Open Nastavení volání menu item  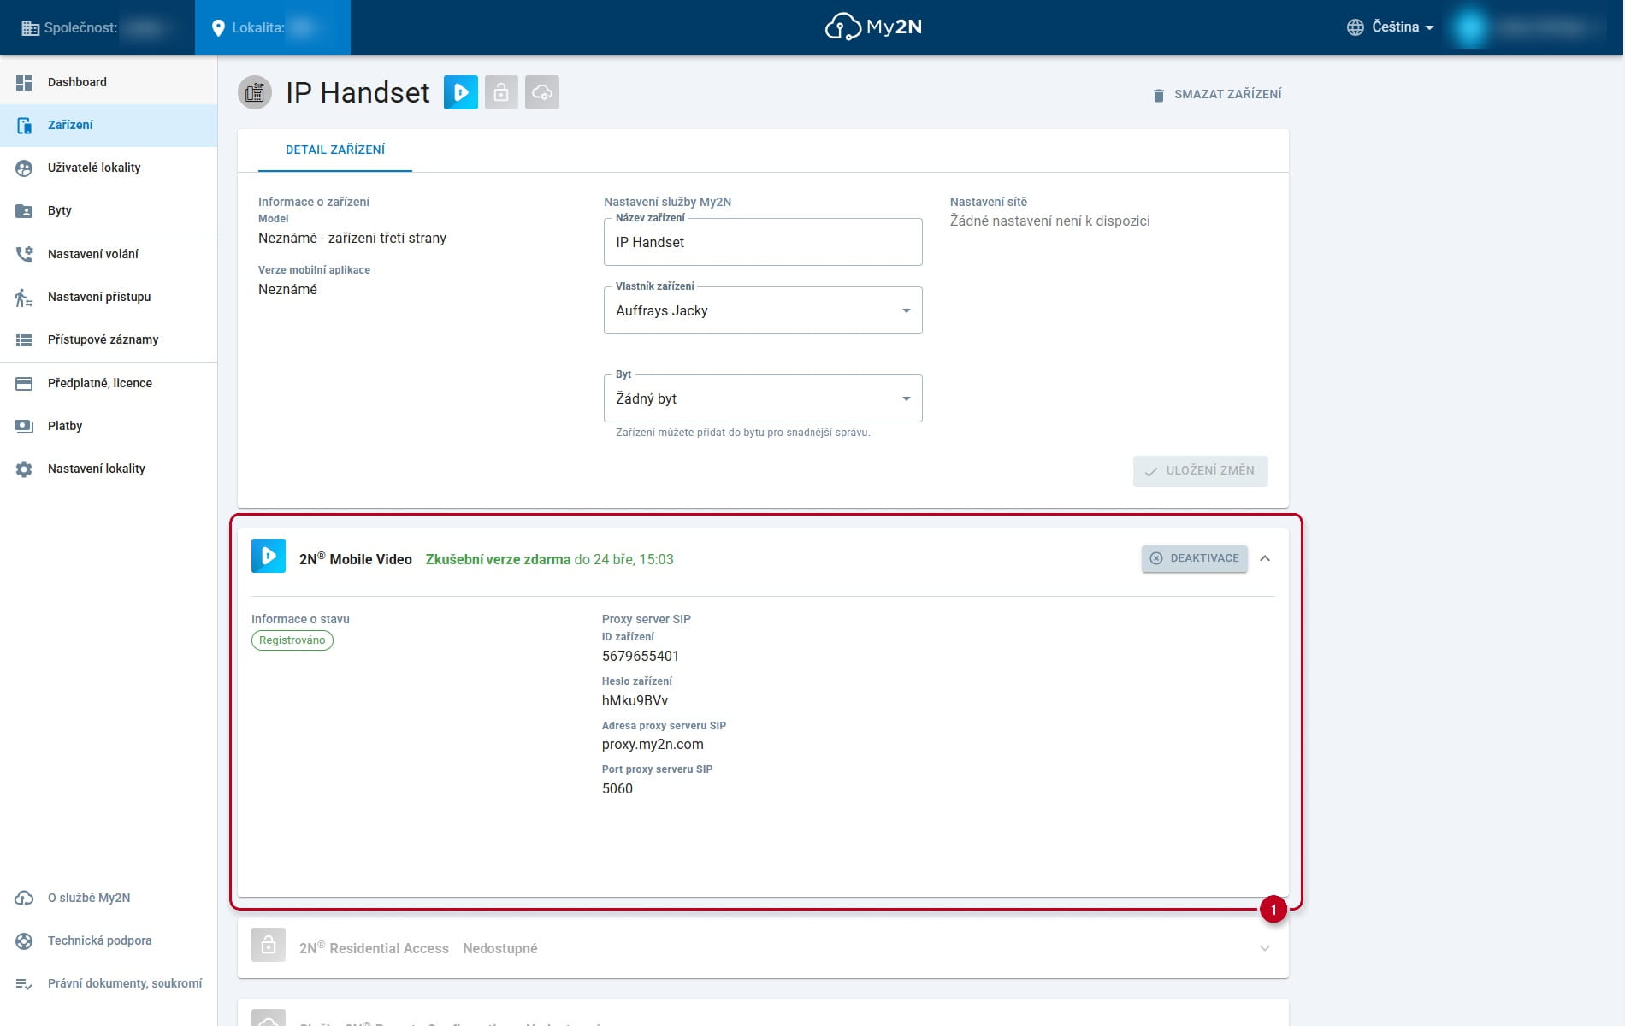coord(109,254)
